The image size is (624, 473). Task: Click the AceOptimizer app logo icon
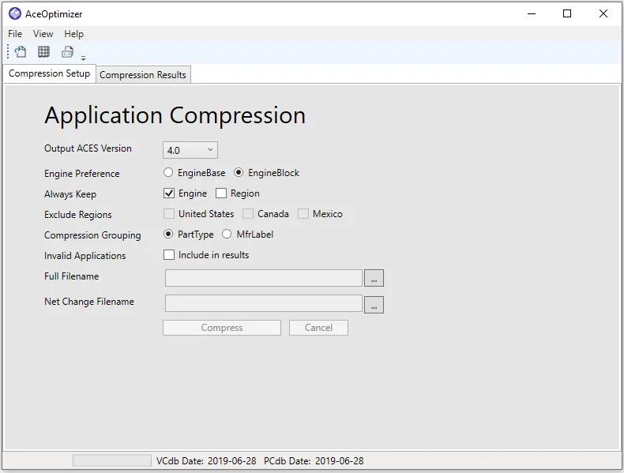coord(15,13)
